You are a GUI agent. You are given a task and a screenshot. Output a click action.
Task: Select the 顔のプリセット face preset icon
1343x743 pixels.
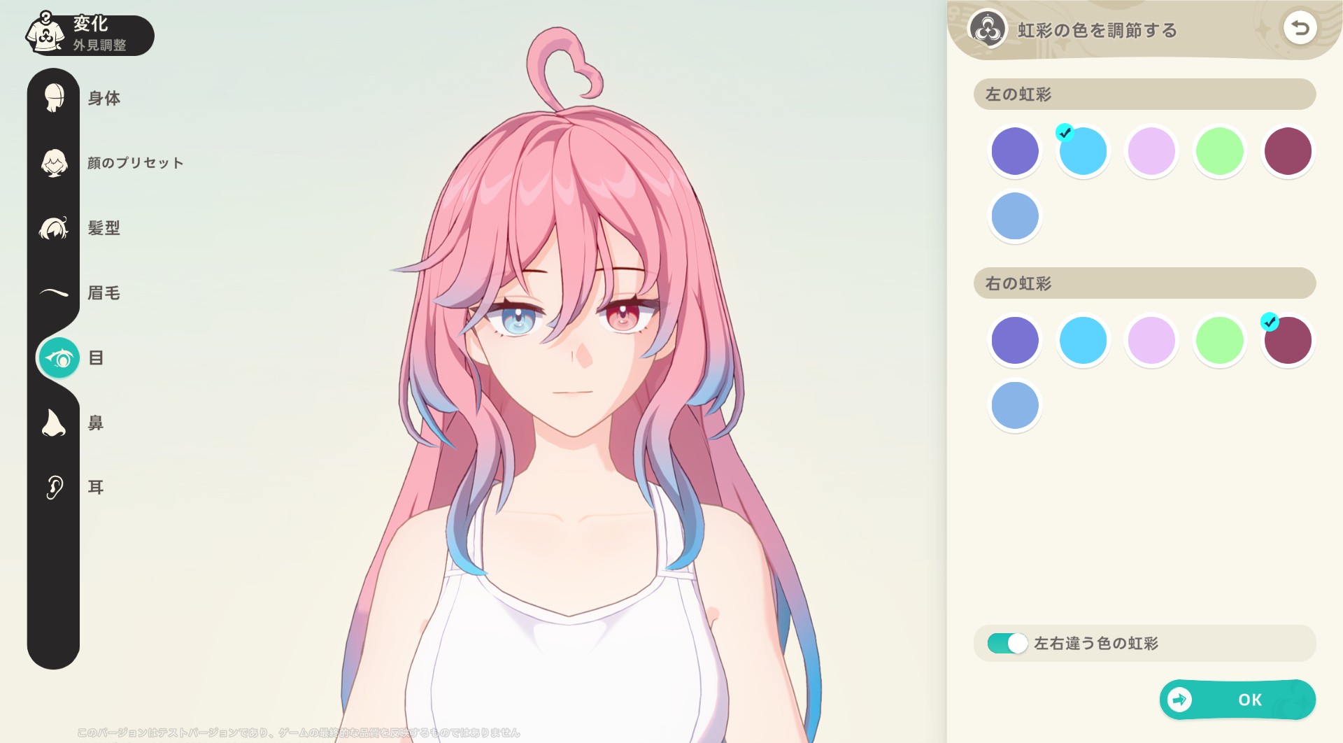click(x=54, y=163)
